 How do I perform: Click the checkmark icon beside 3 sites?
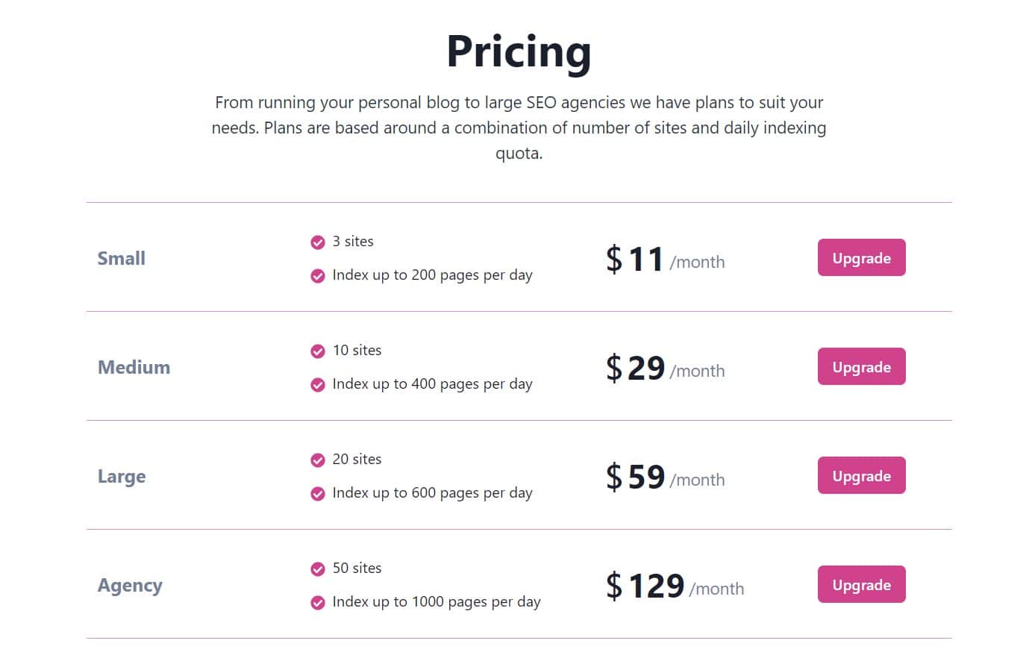(318, 242)
